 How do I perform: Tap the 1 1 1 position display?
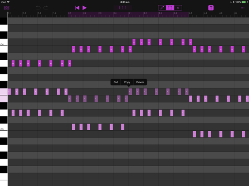[123, 8]
